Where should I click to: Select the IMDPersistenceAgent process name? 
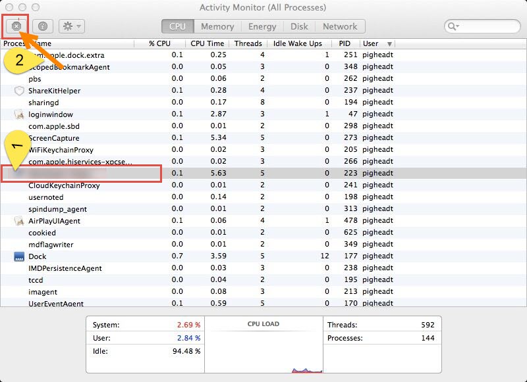point(65,268)
